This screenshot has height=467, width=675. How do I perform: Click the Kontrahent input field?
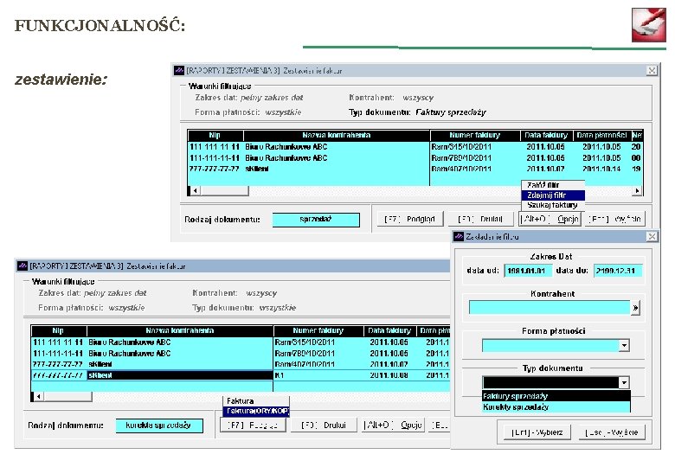point(550,308)
